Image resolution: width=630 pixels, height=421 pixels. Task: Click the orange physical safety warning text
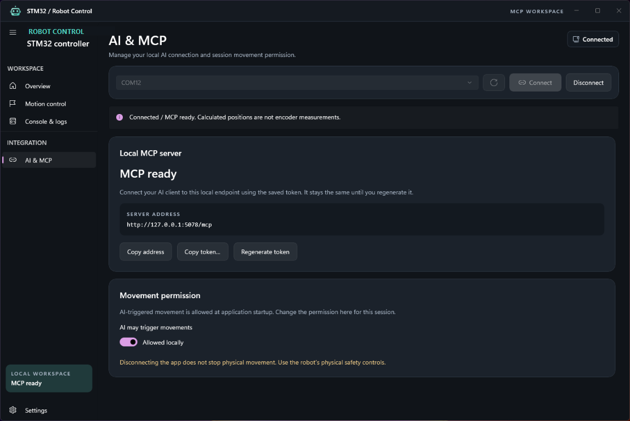tap(252, 362)
